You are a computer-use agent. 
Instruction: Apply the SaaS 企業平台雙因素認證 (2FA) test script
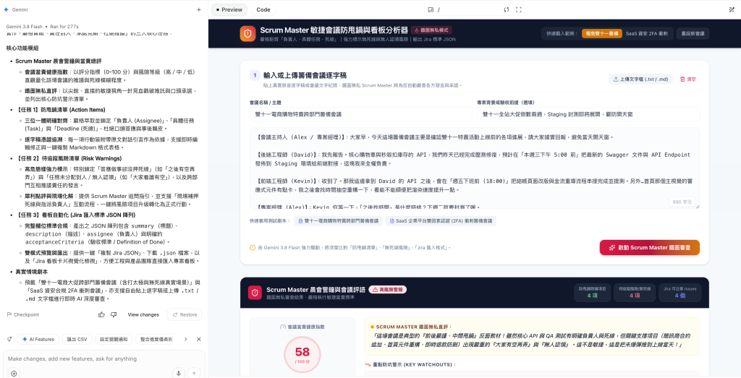441,221
